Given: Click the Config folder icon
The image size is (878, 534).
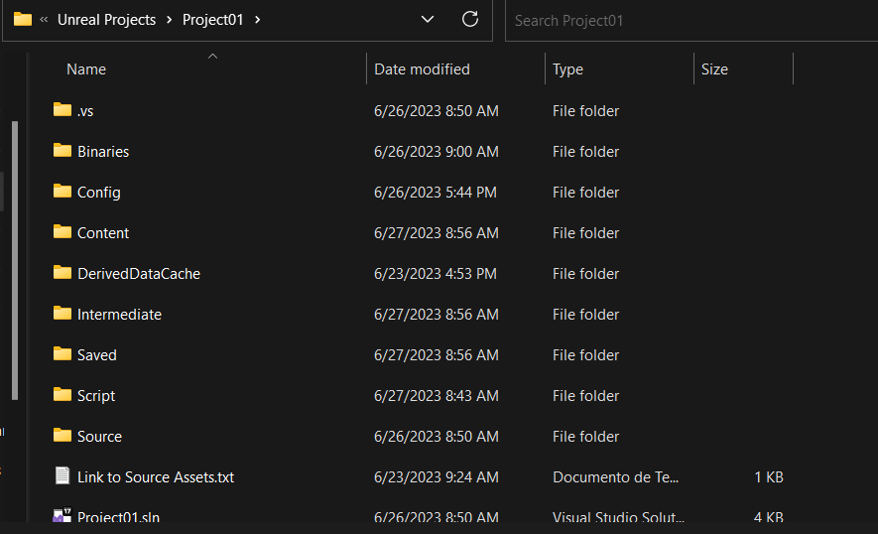Looking at the screenshot, I should click(63, 192).
